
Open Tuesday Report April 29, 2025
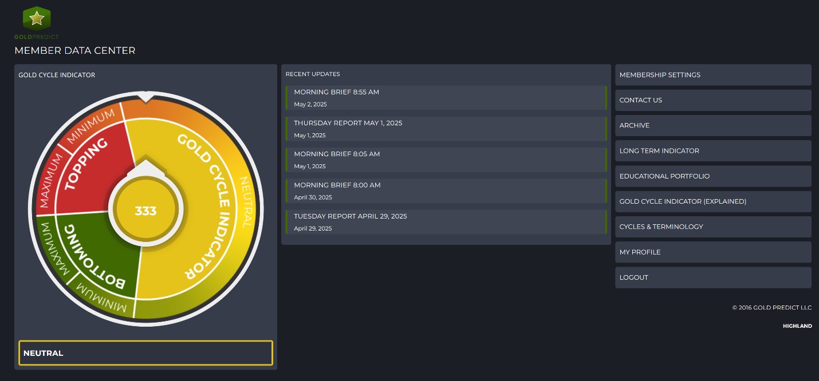(446, 222)
